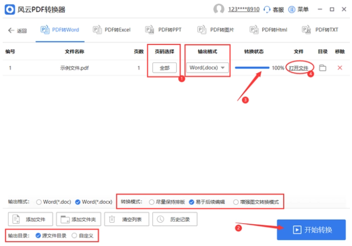Switch to the PDF转Excel tab
Image resolution: width=352 pixels, height=246 pixels.
click(112, 30)
